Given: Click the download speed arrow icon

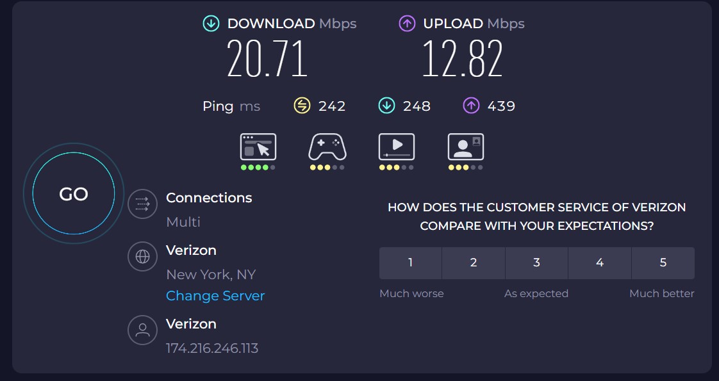Looking at the screenshot, I should (x=208, y=22).
